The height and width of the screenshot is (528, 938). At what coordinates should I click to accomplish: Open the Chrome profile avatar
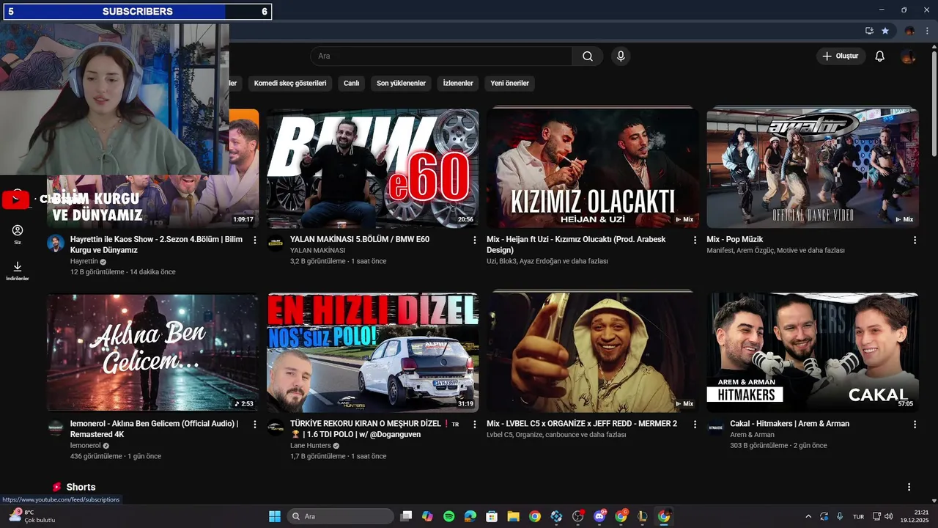(x=909, y=31)
